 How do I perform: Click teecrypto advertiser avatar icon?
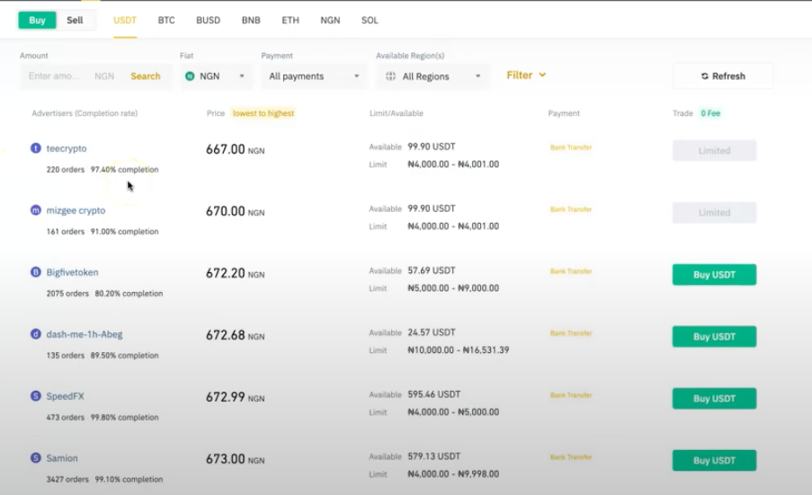pyautogui.click(x=36, y=148)
